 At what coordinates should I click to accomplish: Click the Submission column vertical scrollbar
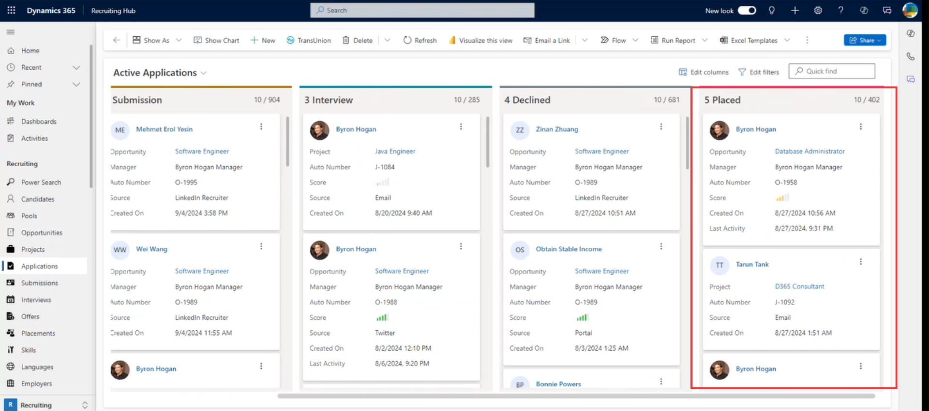[x=287, y=142]
